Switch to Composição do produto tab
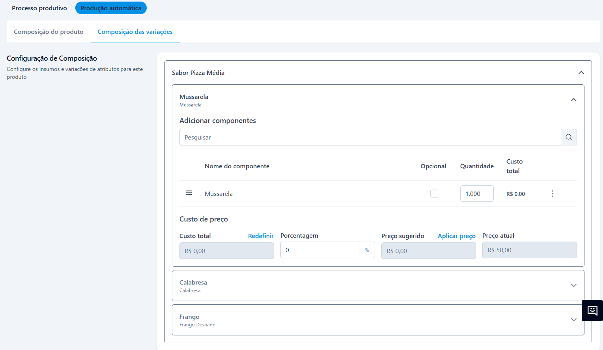The image size is (603, 350). [x=49, y=32]
